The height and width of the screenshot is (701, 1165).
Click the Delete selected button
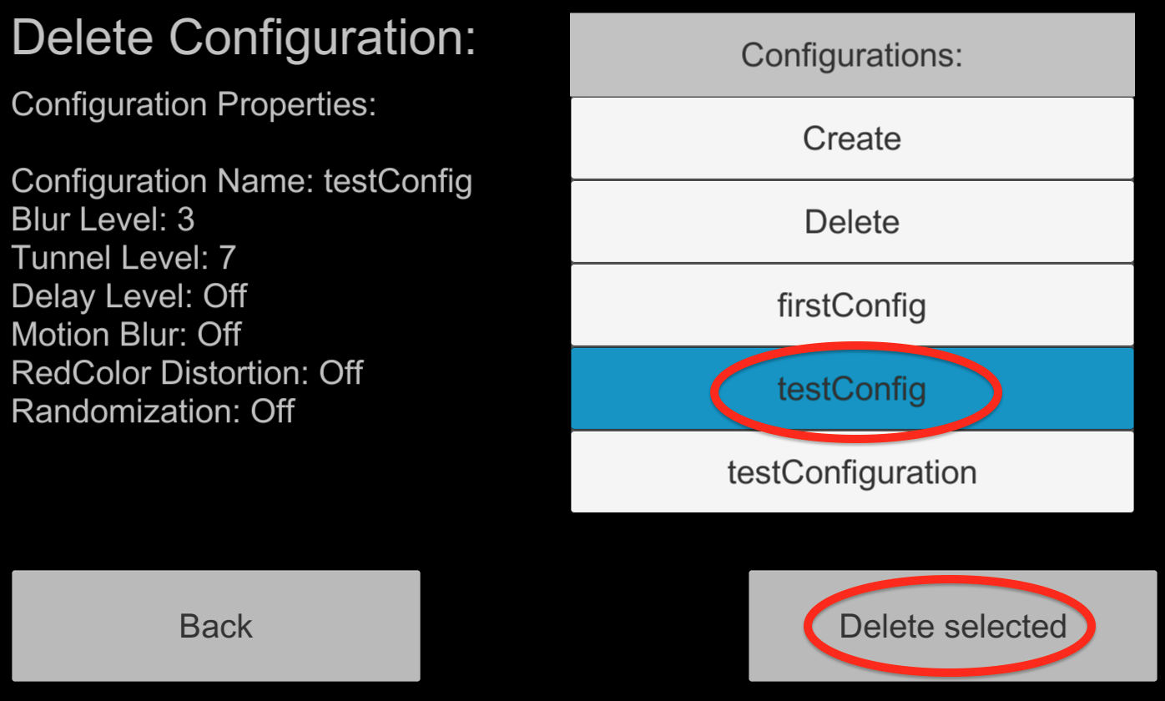[x=952, y=626]
